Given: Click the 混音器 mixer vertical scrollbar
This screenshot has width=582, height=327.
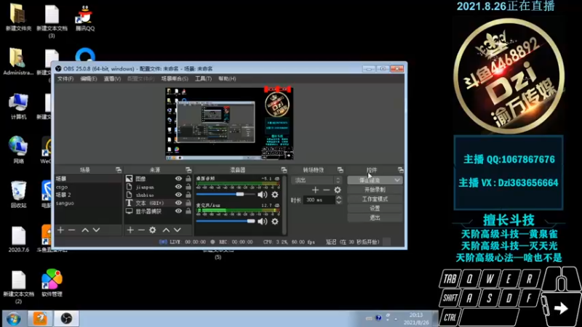Looking at the screenshot, I should point(284,205).
